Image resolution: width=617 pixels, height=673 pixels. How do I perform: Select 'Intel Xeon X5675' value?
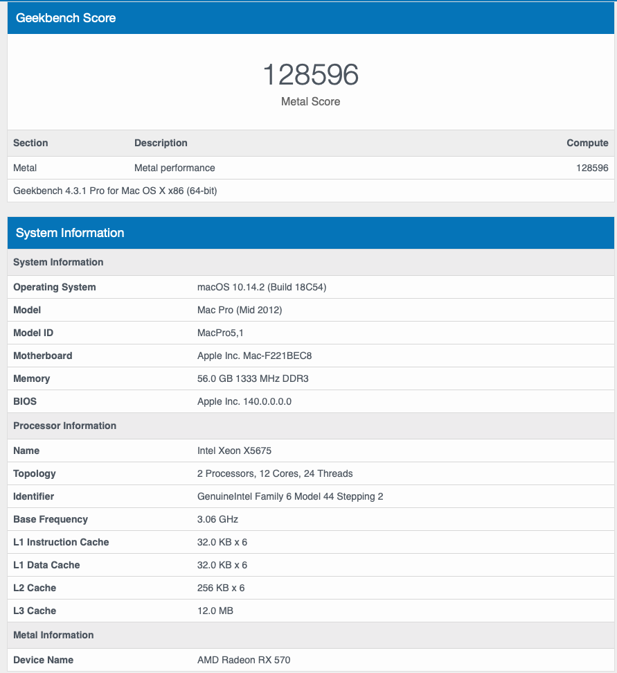(234, 451)
